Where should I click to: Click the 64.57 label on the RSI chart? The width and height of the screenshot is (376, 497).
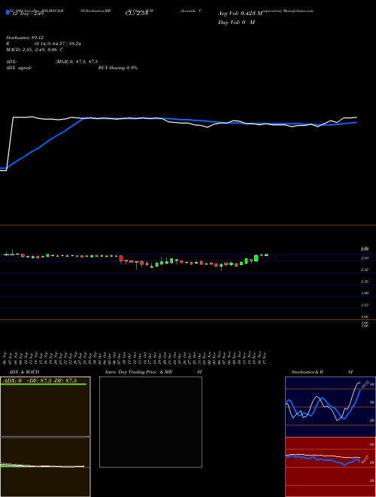point(365,459)
